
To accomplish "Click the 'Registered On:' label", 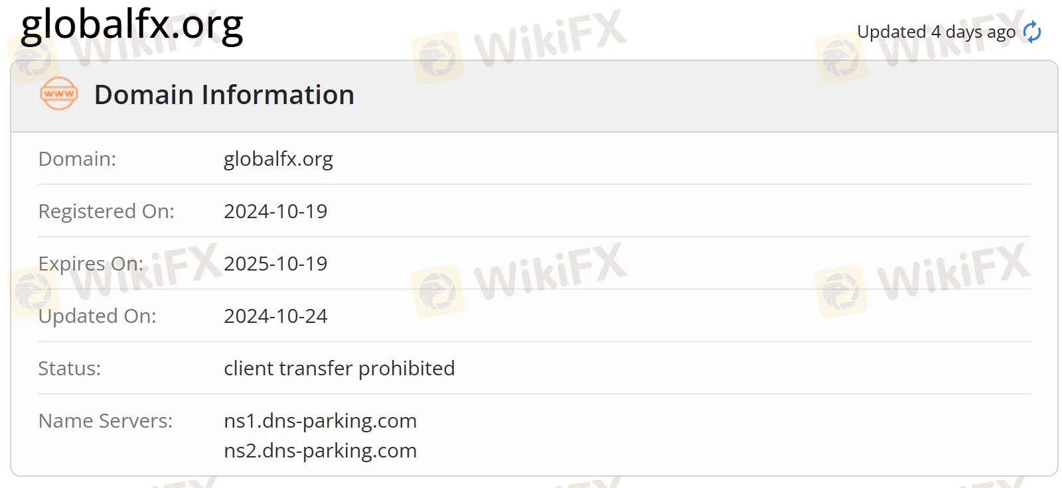I will pos(106,212).
